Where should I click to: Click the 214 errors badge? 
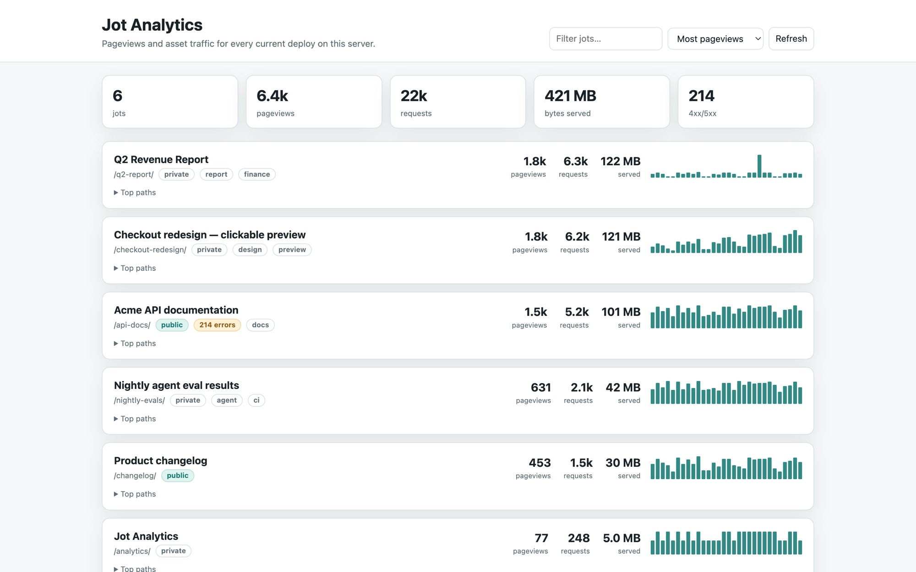(x=217, y=325)
